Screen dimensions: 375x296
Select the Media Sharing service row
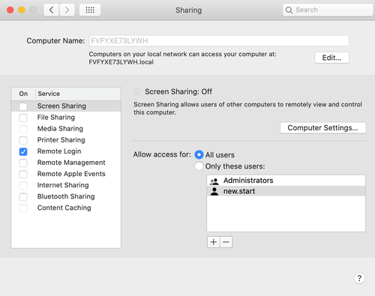coord(66,129)
